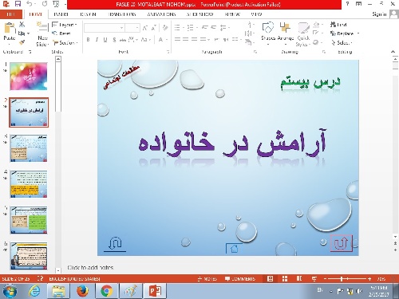Viewport: 399px width, 299px height.
Task: Switch to the VIEW tab
Action: click(x=256, y=14)
